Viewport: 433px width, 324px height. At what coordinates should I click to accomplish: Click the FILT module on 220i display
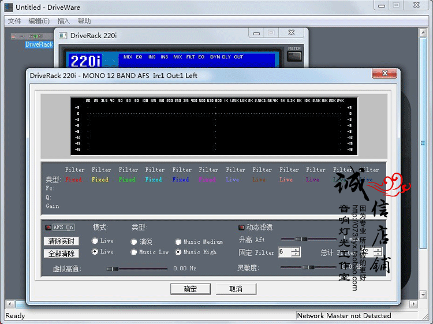[191, 57]
